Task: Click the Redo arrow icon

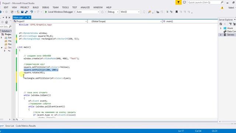Action: (38, 12)
